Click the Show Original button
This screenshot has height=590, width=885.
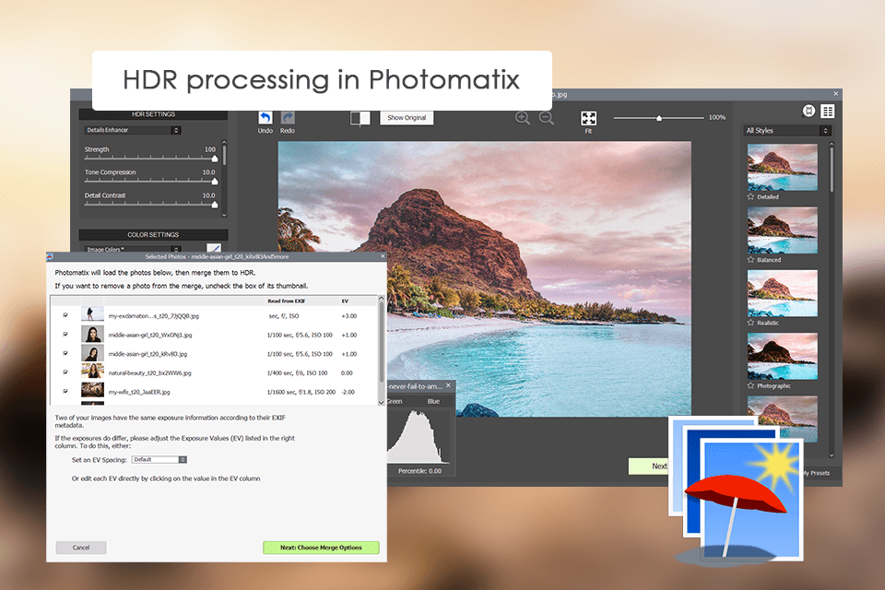pos(407,117)
